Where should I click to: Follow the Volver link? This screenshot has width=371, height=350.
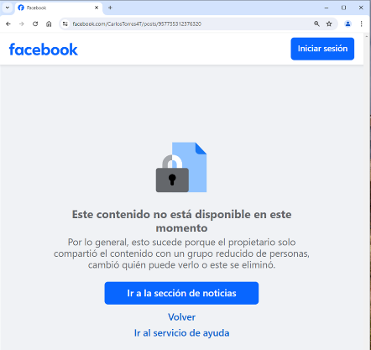[181, 317]
